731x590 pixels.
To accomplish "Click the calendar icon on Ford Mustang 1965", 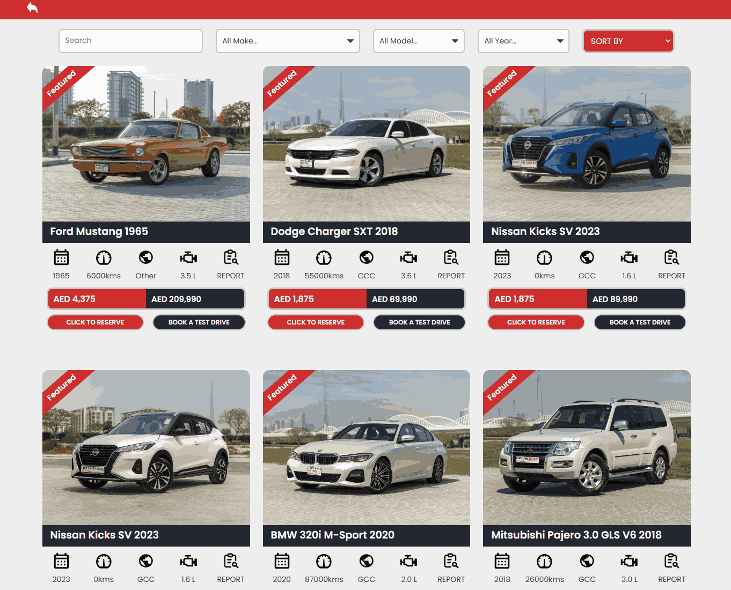I will point(61,257).
